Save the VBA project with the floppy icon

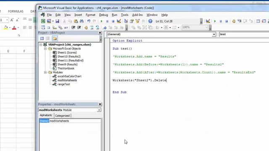[57, 21]
